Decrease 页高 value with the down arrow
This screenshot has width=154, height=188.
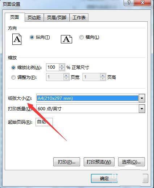coord(103,78)
